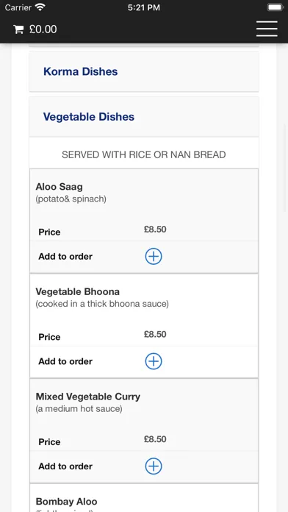Tap the Aloo Saag £8.50 price

point(155,230)
